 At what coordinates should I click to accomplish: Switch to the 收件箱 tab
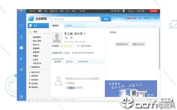[x=69, y=26]
